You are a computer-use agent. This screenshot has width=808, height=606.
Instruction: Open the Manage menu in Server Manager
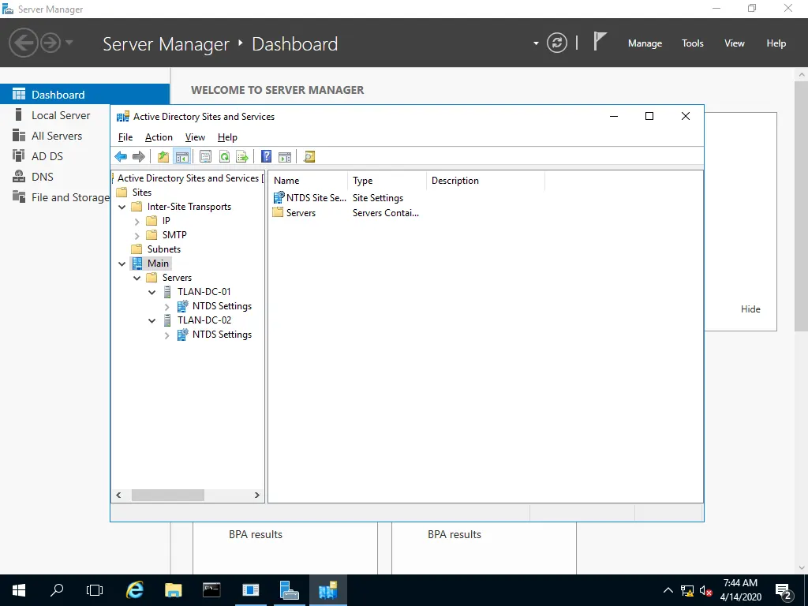tap(645, 43)
